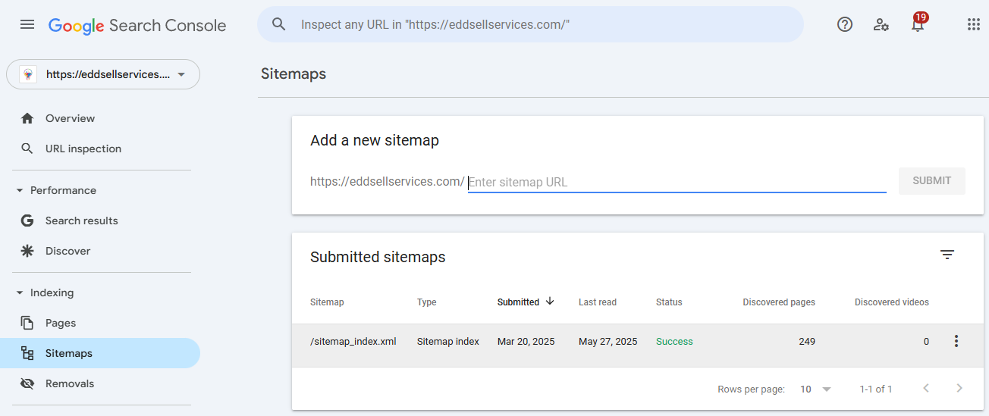Click the Overview home icon
Image resolution: width=989 pixels, height=416 pixels.
coord(27,118)
